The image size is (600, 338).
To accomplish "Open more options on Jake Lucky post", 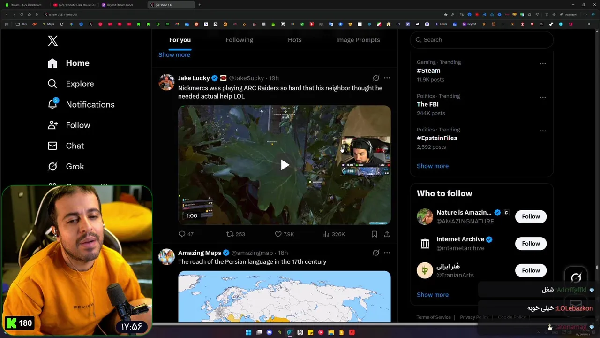I will [387, 78].
